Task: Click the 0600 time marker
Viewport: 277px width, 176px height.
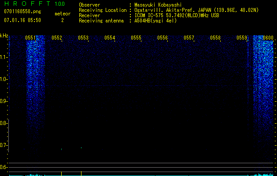Action: (x=268, y=38)
